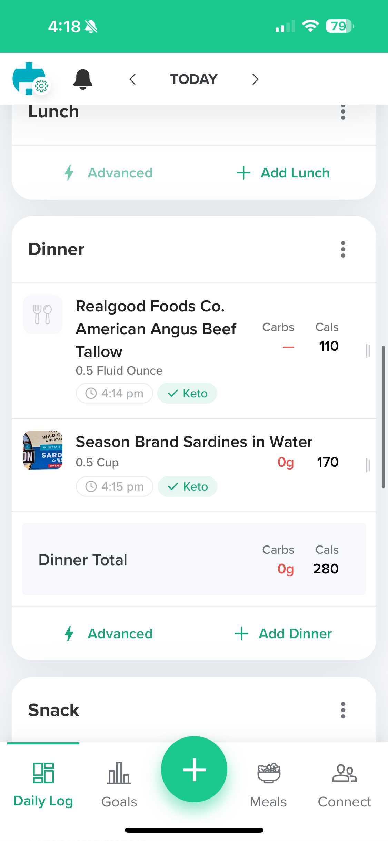This screenshot has height=841, width=388.
Task: Open the Lunch options three-dot menu
Action: coord(343,112)
